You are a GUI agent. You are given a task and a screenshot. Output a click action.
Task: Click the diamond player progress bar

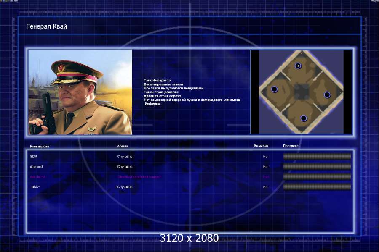[317, 166]
